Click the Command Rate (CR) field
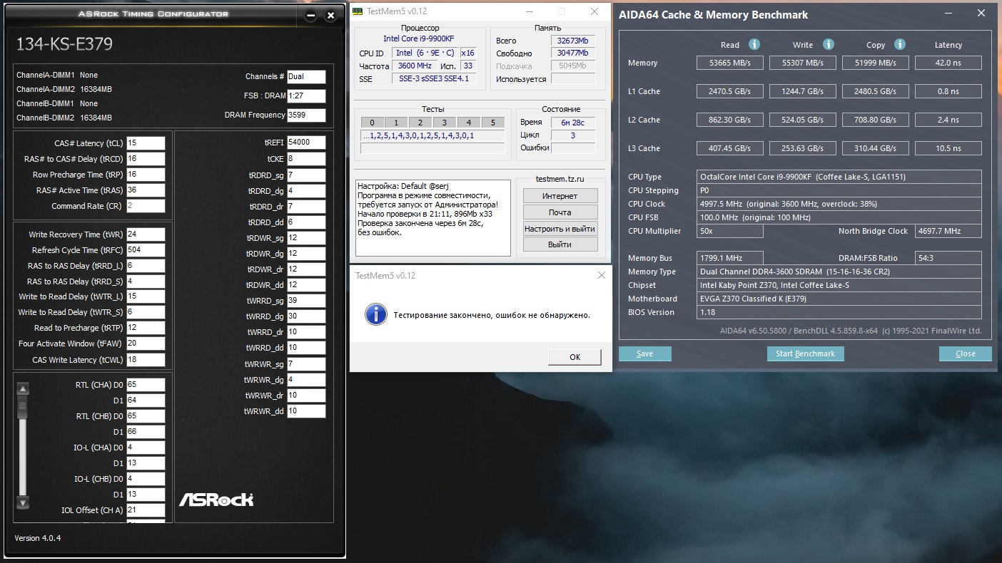The width and height of the screenshot is (1002, 563). [x=146, y=206]
